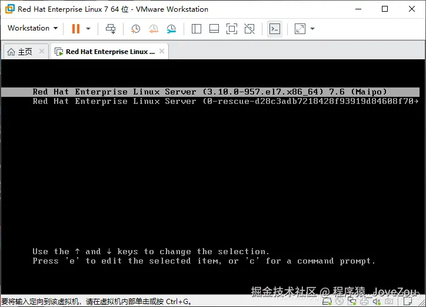
Task: Click the stretch guest display icon
Action: pos(299,29)
